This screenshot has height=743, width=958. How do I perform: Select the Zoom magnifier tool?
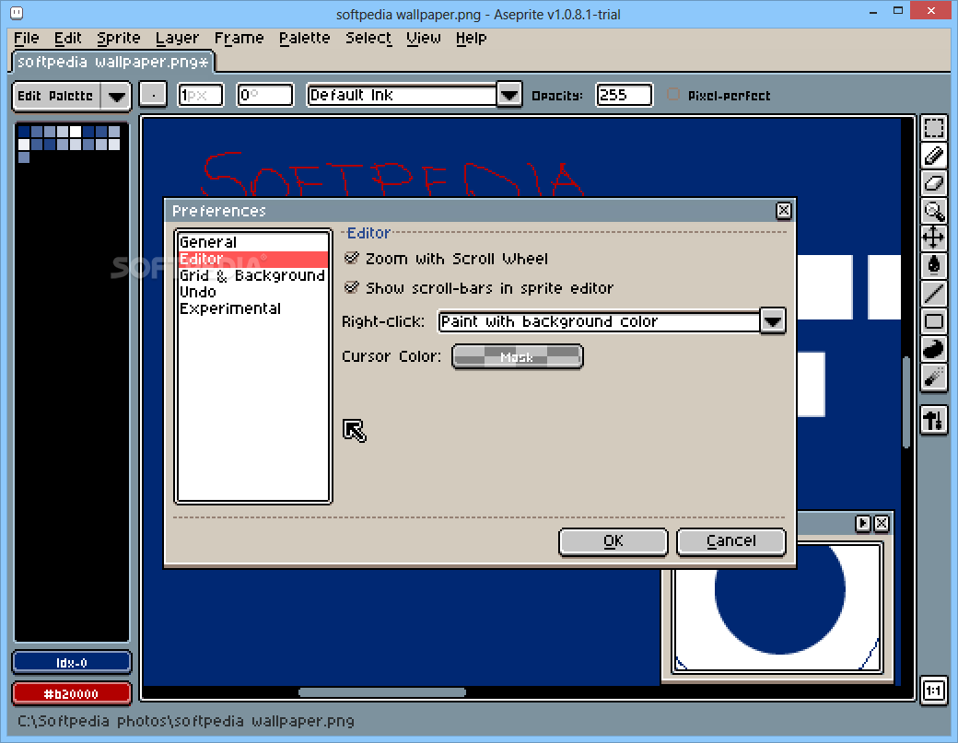click(933, 211)
